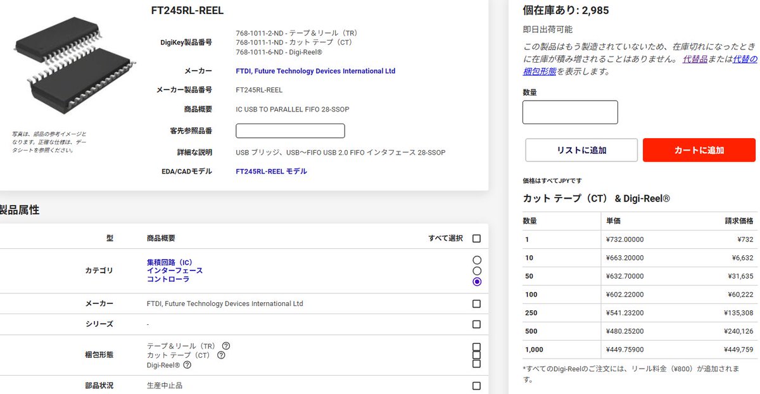Open the 代替品 link
Screen dimensions: 760x394
pos(695,59)
